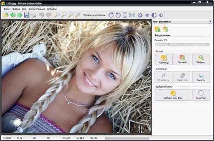The image size is (214, 141).
Task: Click the first magnifier zoom icon
Action: click(x=57, y=15)
